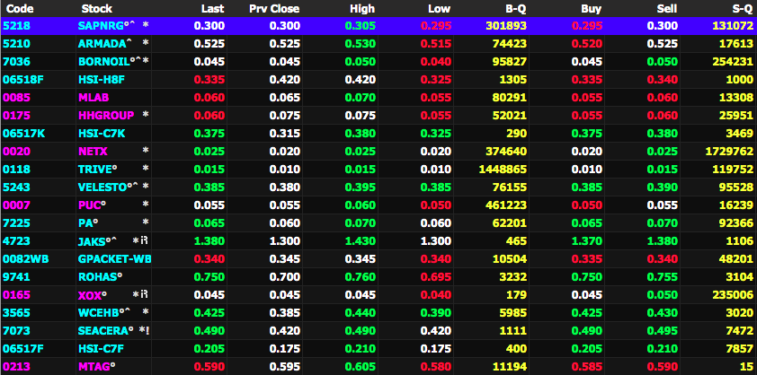The height and width of the screenshot is (375, 757).
Task: Sort by the Last column header
Action: [x=213, y=9]
